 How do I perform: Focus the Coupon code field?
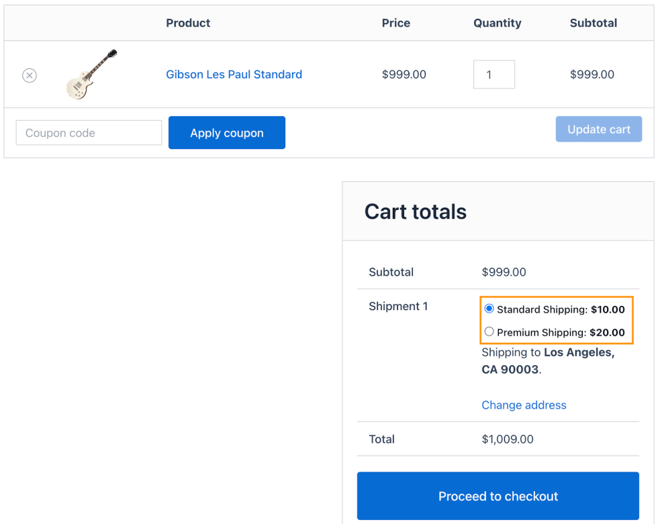pos(89,133)
